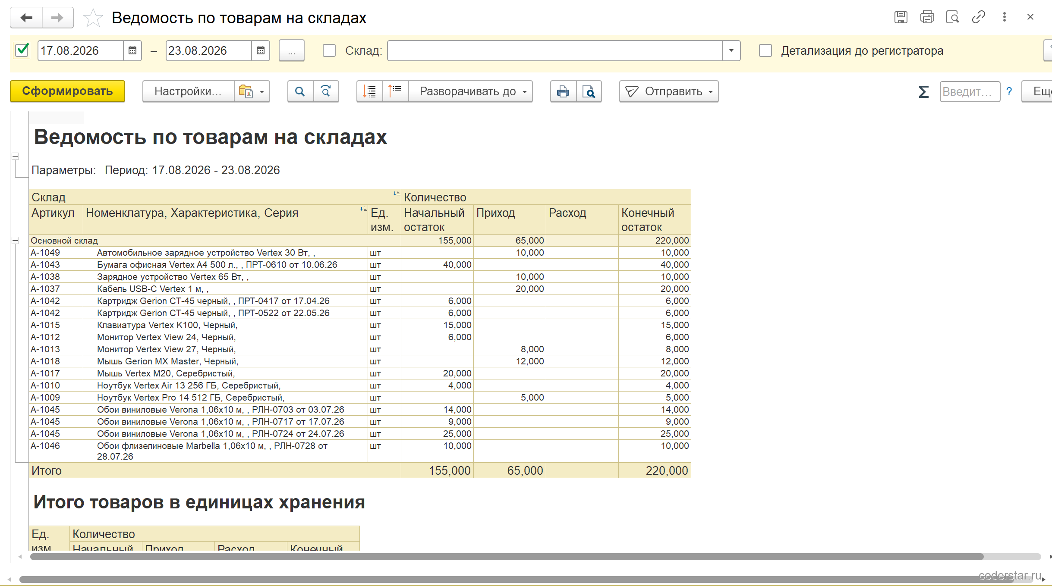
Task: Click the report's inner horizontal scrollbar
Action: click(x=507, y=557)
